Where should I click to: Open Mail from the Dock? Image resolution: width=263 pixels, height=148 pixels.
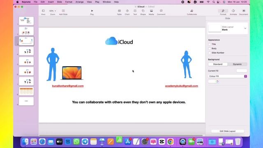51,141
